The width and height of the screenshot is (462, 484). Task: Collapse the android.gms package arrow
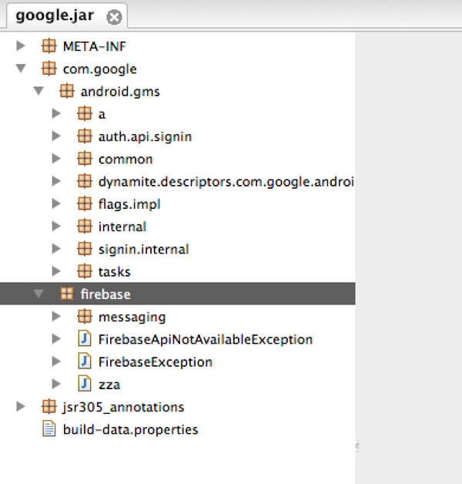[38, 91]
